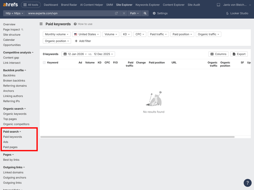254x190 pixels.
Task: Open the Monthly volume dropdown
Action: tap(57, 34)
